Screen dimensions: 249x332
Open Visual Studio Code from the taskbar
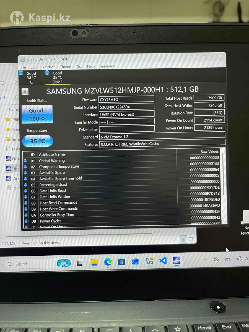tap(163, 261)
